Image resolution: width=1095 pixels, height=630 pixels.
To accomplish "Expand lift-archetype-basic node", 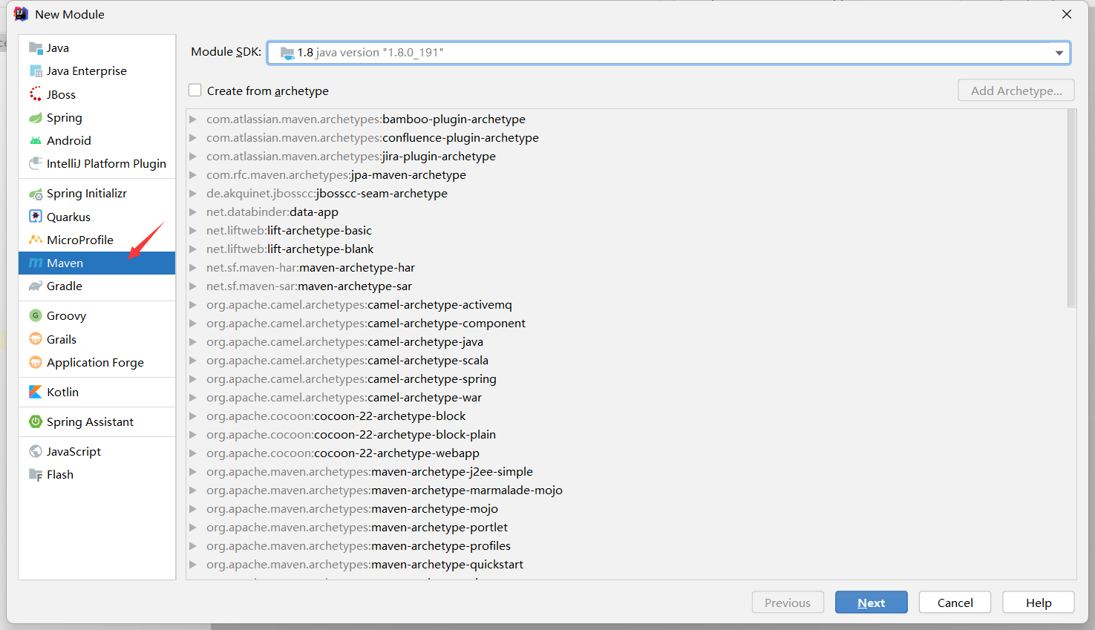I will tap(193, 231).
